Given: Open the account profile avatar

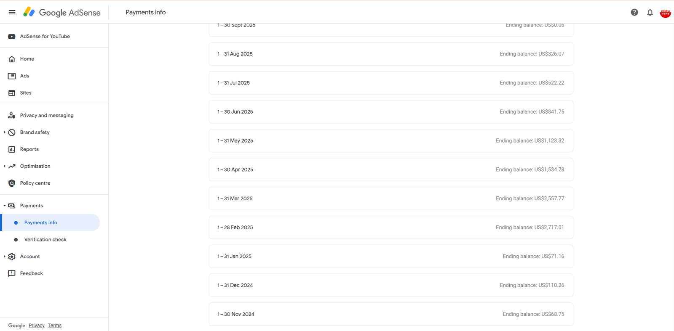Looking at the screenshot, I should tap(665, 13).
